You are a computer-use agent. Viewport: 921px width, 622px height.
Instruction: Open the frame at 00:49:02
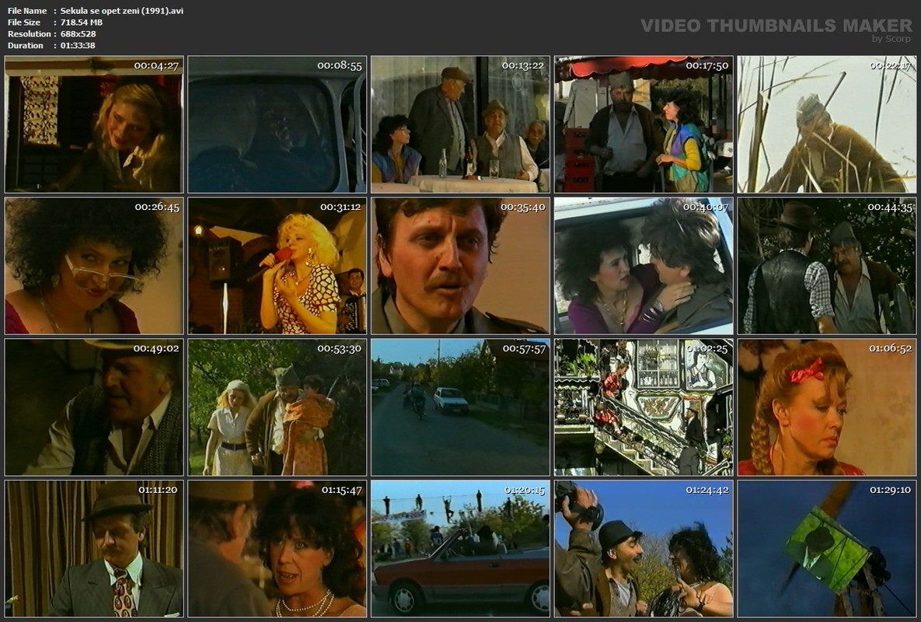click(x=94, y=407)
